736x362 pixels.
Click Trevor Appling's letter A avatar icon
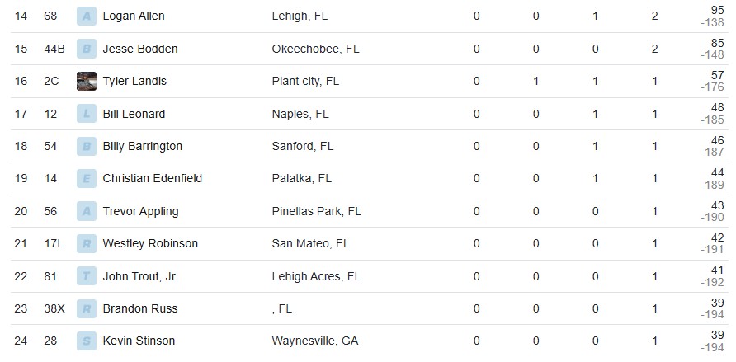click(x=86, y=211)
